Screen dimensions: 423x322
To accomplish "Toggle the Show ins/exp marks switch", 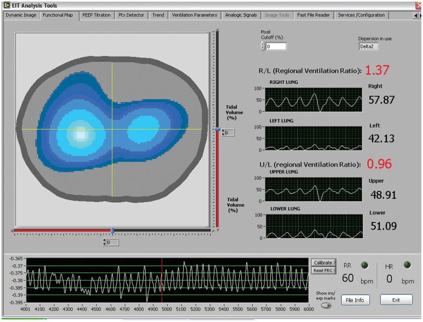I will tap(326, 305).
